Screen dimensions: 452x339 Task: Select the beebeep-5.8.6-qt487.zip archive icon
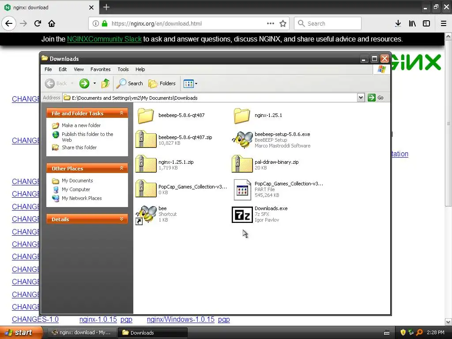click(146, 140)
